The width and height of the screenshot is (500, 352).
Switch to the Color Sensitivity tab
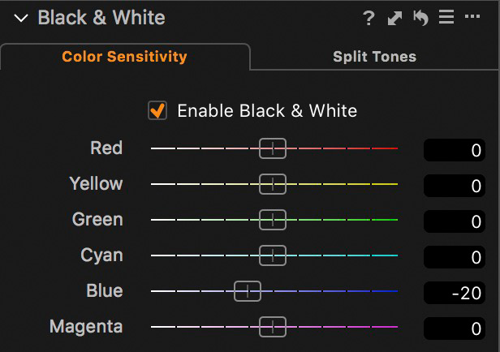pyautogui.click(x=124, y=57)
